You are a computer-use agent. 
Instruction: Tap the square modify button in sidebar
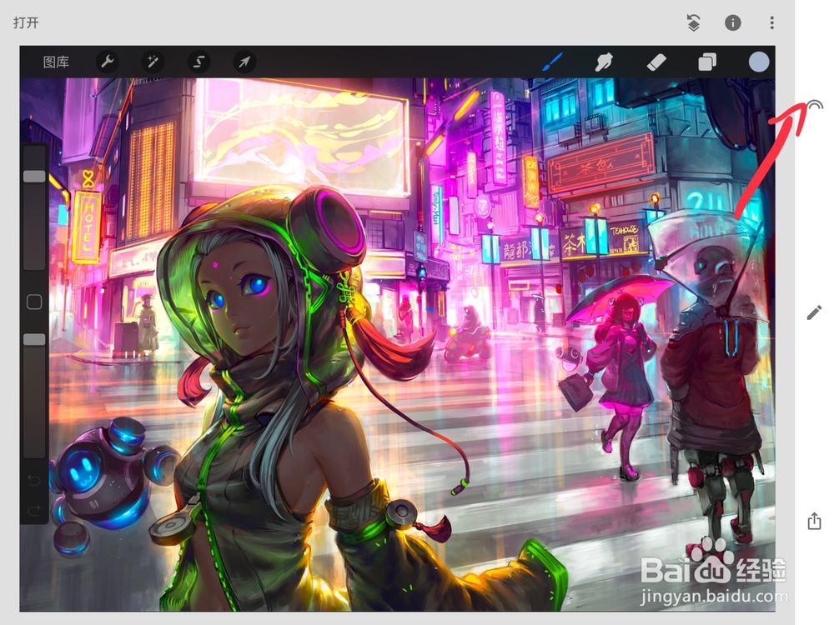pos(34,302)
